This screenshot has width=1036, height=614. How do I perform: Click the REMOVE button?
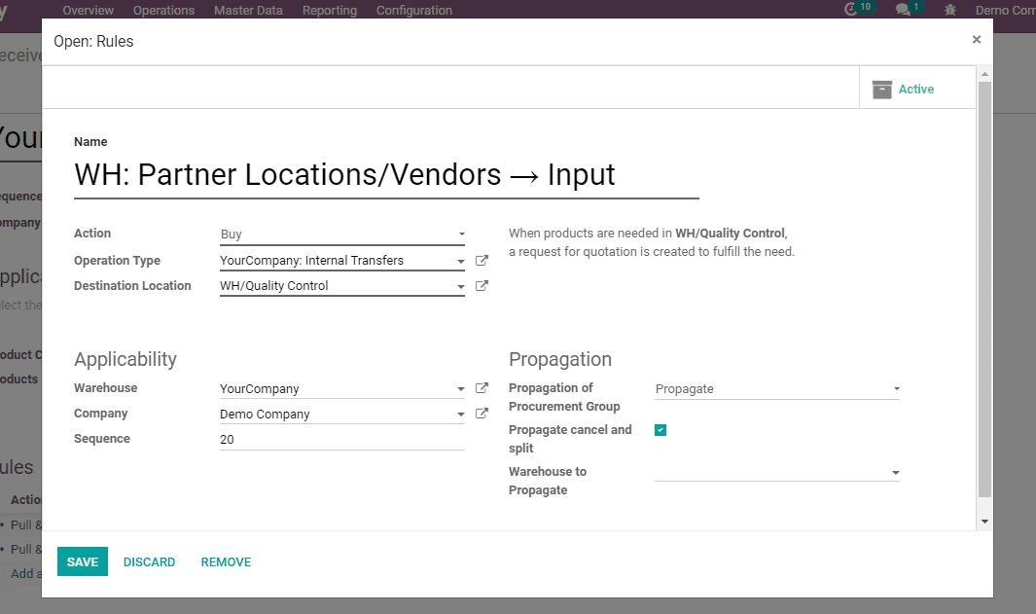point(226,561)
